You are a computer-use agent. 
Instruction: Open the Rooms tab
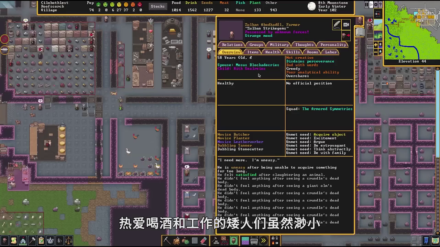click(312, 52)
